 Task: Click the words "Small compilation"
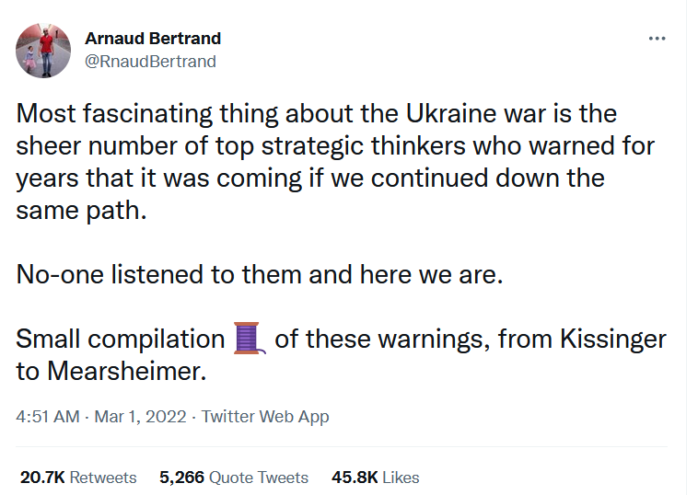point(120,340)
